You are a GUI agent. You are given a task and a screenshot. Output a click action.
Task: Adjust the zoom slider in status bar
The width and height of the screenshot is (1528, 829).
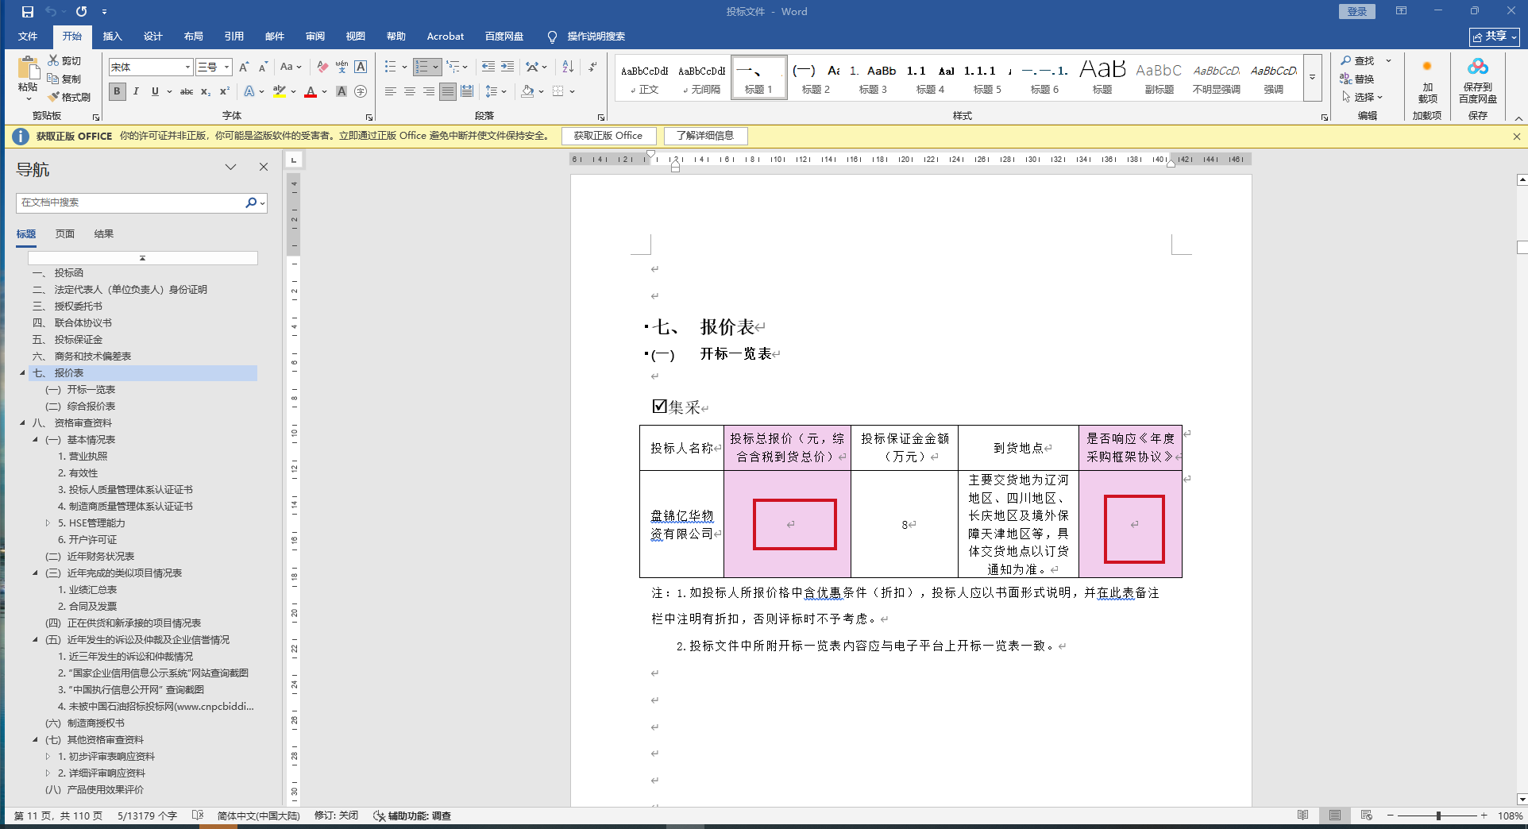pyautogui.click(x=1437, y=816)
